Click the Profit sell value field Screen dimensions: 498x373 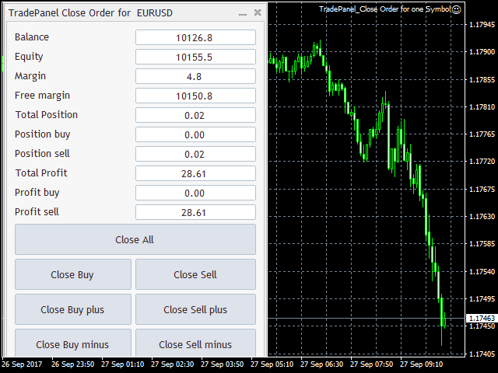[x=195, y=212]
